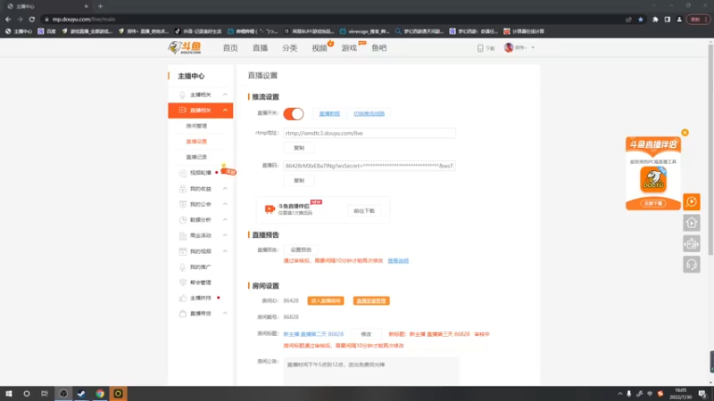Expand the 数据分析 chevron
714x401 pixels.
click(225, 219)
